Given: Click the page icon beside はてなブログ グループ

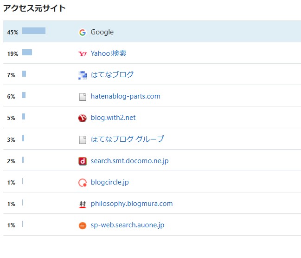Looking at the screenshot, I should pos(83,140).
